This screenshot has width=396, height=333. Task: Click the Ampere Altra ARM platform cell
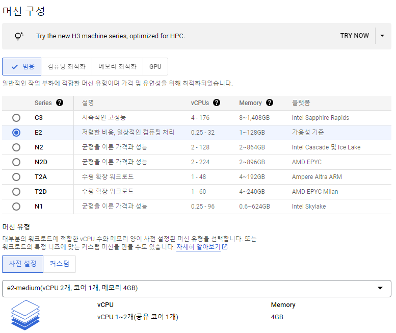[316, 177]
